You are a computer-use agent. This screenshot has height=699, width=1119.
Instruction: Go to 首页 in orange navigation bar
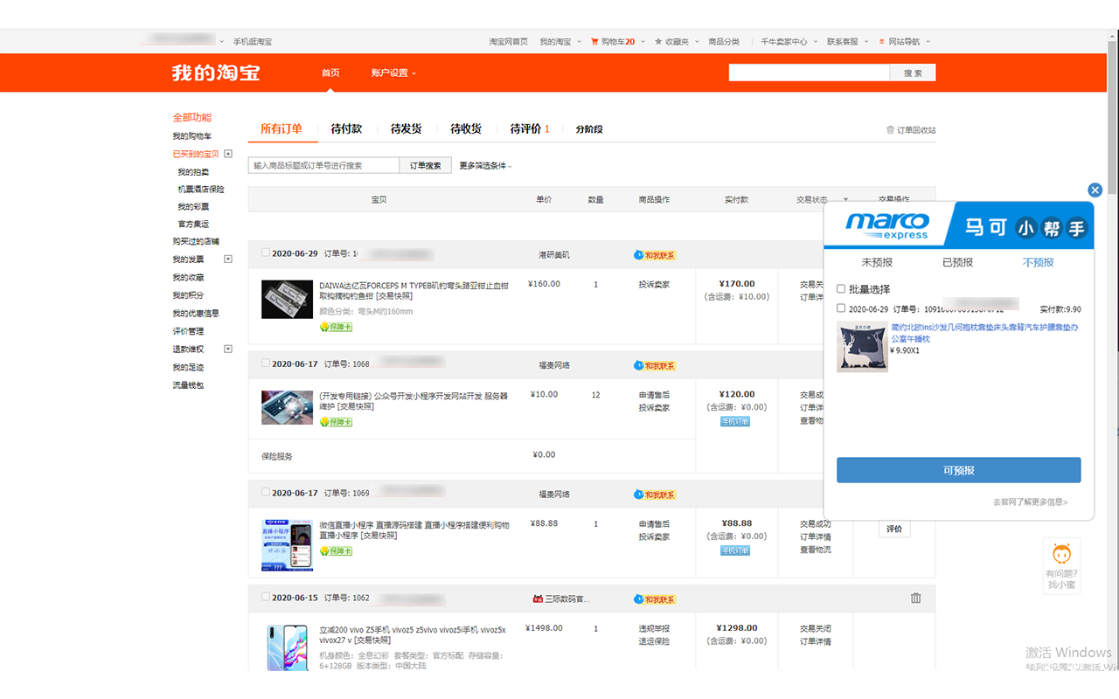pyautogui.click(x=330, y=73)
